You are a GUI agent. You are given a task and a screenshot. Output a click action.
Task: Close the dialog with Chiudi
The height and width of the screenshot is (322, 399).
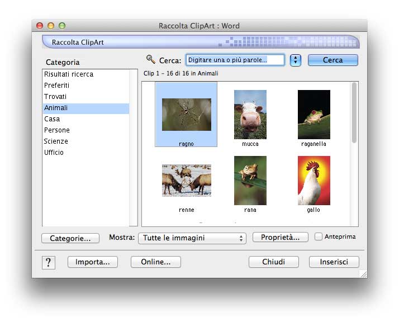(x=274, y=262)
